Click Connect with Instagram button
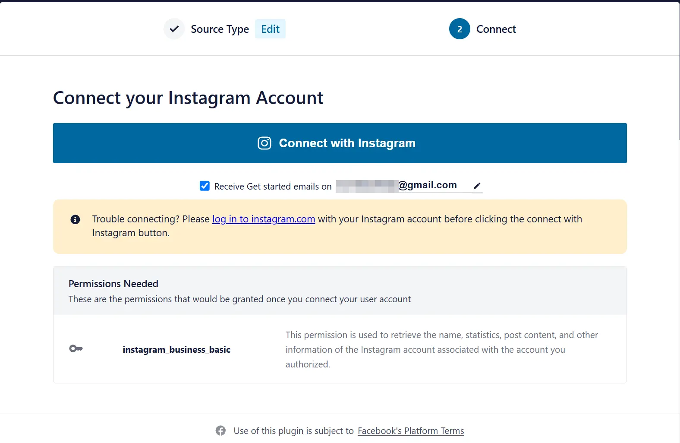 (x=340, y=143)
